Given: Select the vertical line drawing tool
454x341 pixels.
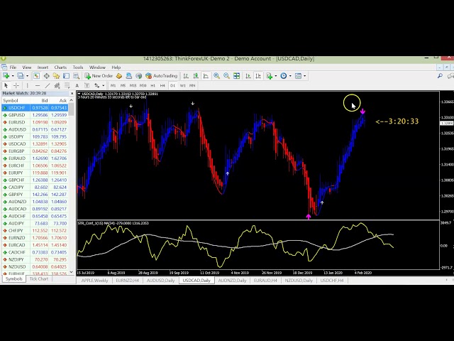Looking at the screenshot, I should click(28, 85).
